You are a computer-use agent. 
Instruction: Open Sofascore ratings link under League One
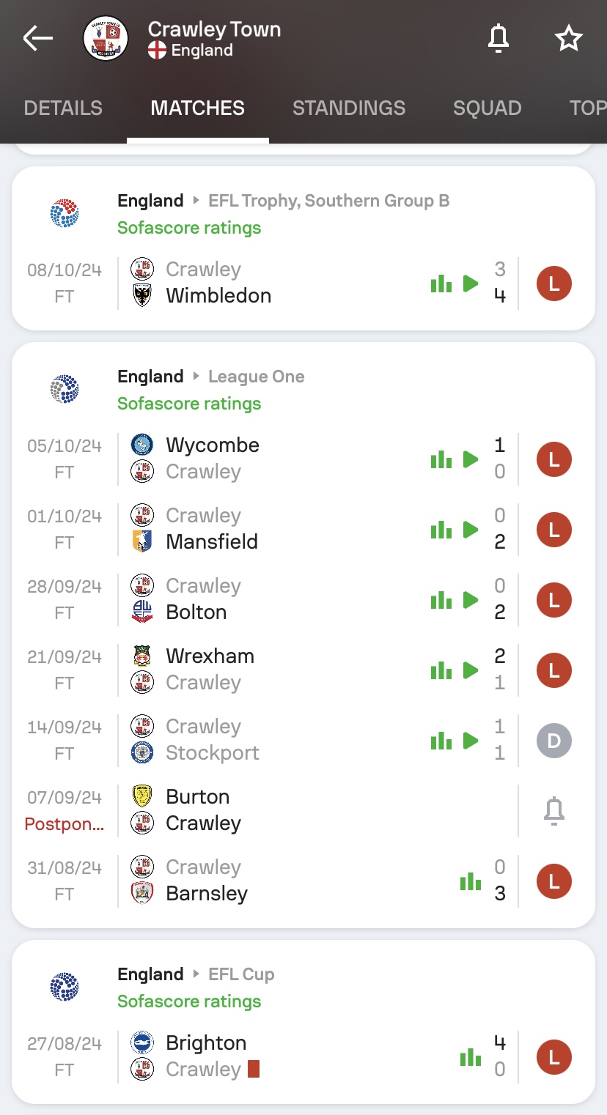pos(189,404)
